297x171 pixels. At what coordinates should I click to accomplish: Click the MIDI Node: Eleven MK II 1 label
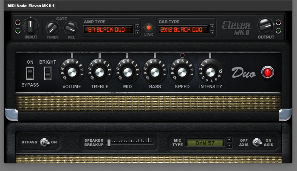31,6
